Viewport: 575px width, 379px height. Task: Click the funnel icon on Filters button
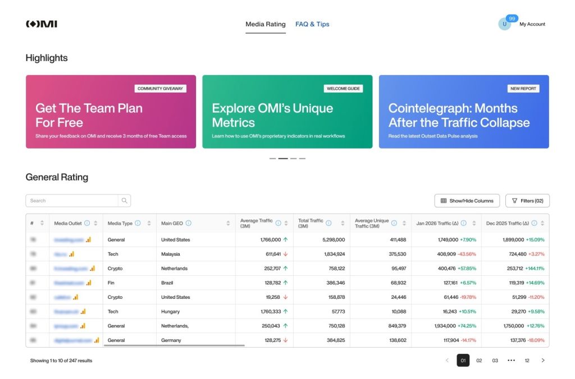(x=515, y=200)
